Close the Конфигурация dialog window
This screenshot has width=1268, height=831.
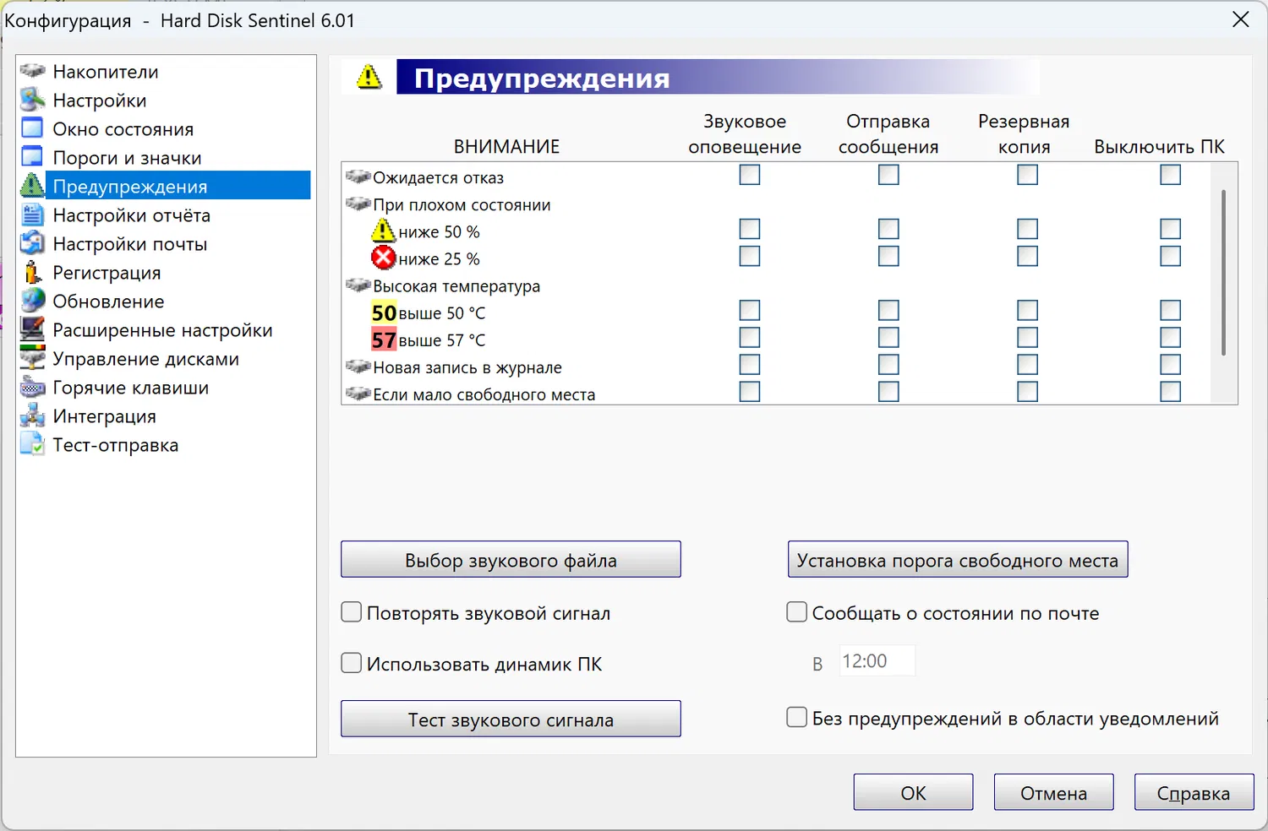[1241, 19]
